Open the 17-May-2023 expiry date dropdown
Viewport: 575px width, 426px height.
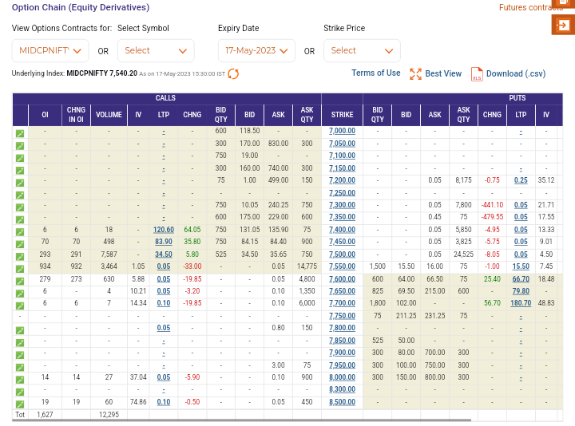pos(256,50)
